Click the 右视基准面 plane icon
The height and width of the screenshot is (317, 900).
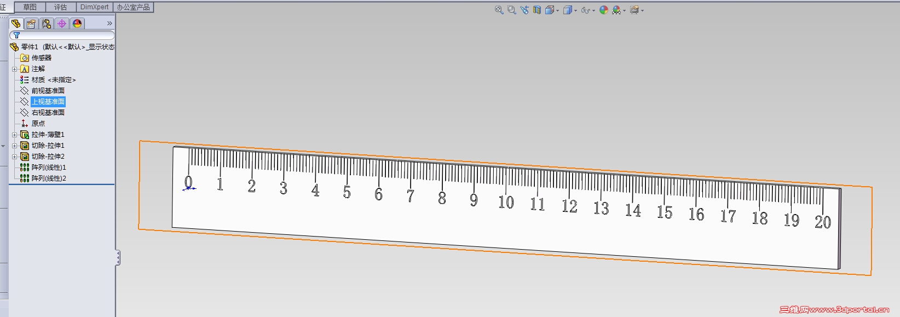point(25,113)
